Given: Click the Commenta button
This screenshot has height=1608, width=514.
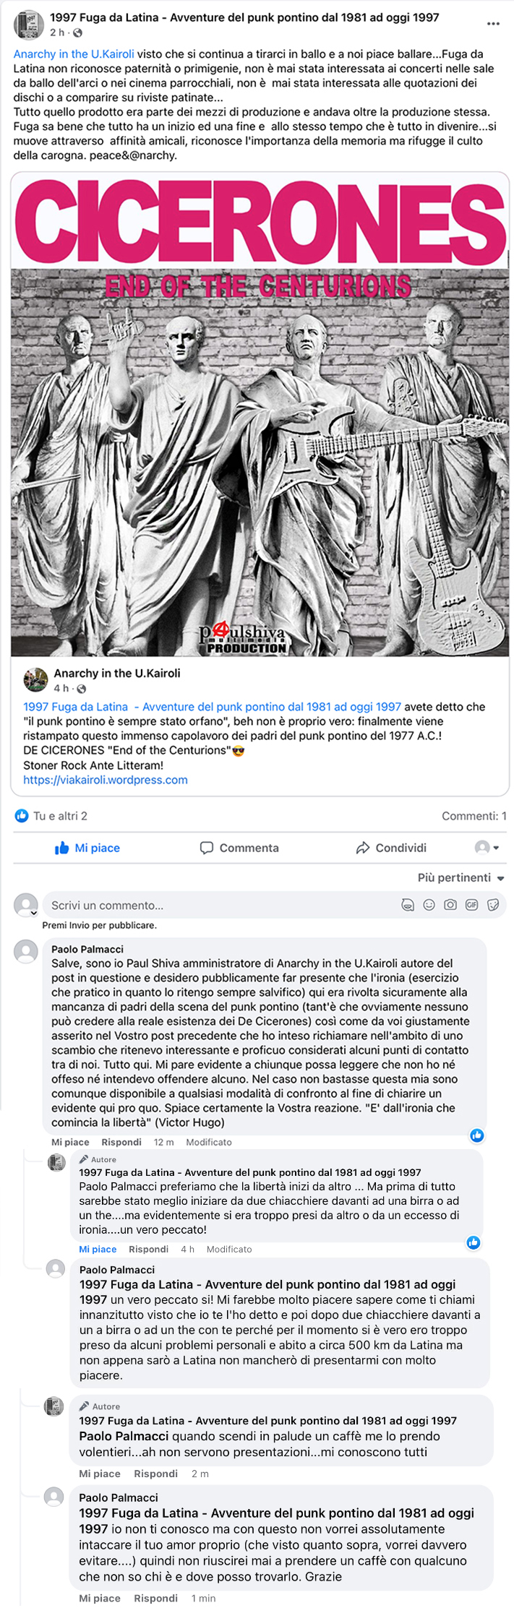Looking at the screenshot, I should [239, 848].
